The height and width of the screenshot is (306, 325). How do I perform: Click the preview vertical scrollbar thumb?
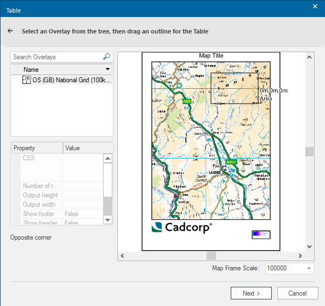pyautogui.click(x=309, y=152)
